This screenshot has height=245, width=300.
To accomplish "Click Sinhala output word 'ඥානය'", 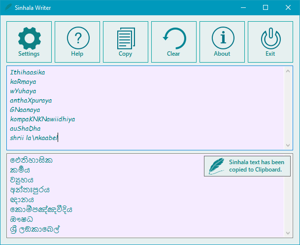I will 22,200.
